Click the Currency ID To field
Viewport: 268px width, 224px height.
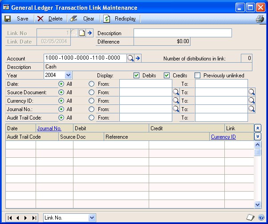(221, 100)
